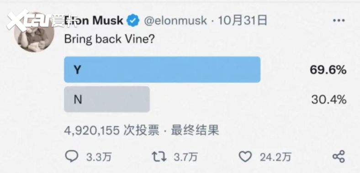Select the Y poll option bar

click(x=162, y=69)
